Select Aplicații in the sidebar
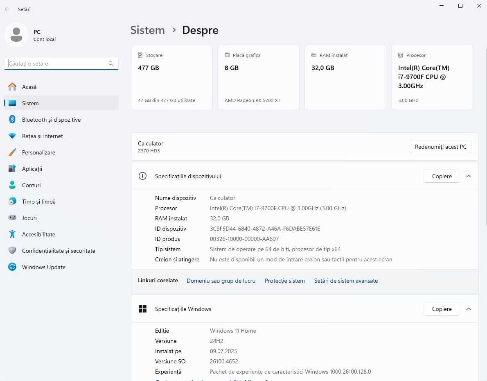The width and height of the screenshot is (487, 381). [x=61, y=168]
